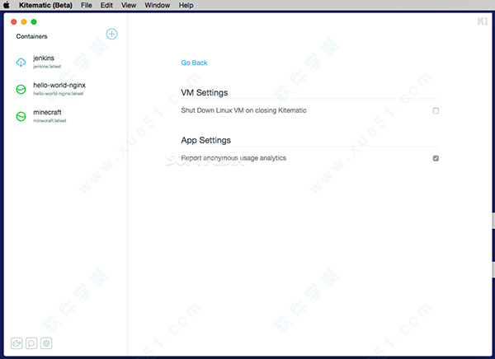The image size is (495, 359).
Task: Open the Docker CLI whale icon
Action: coord(16,343)
